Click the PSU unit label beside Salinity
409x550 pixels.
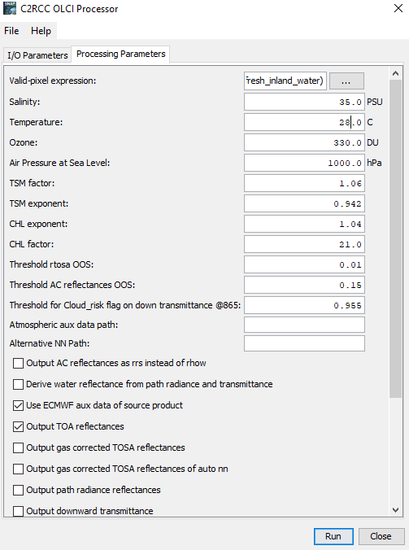(375, 102)
